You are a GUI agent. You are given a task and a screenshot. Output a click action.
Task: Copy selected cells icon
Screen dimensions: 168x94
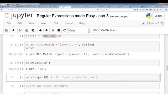[x=27, y=30]
